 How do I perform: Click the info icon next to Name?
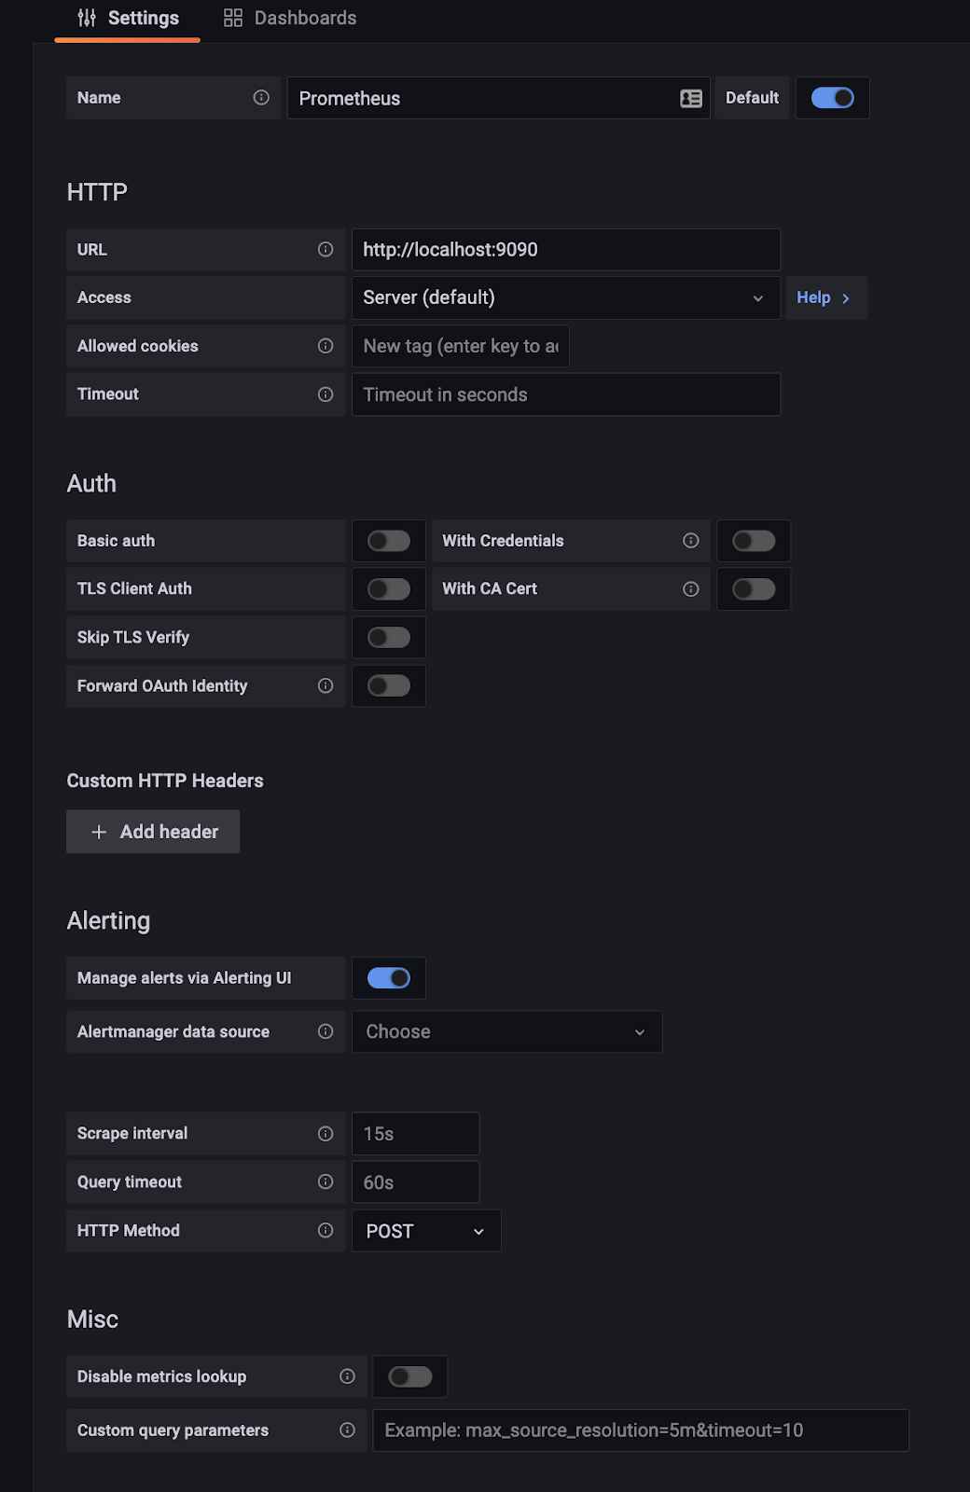(261, 98)
